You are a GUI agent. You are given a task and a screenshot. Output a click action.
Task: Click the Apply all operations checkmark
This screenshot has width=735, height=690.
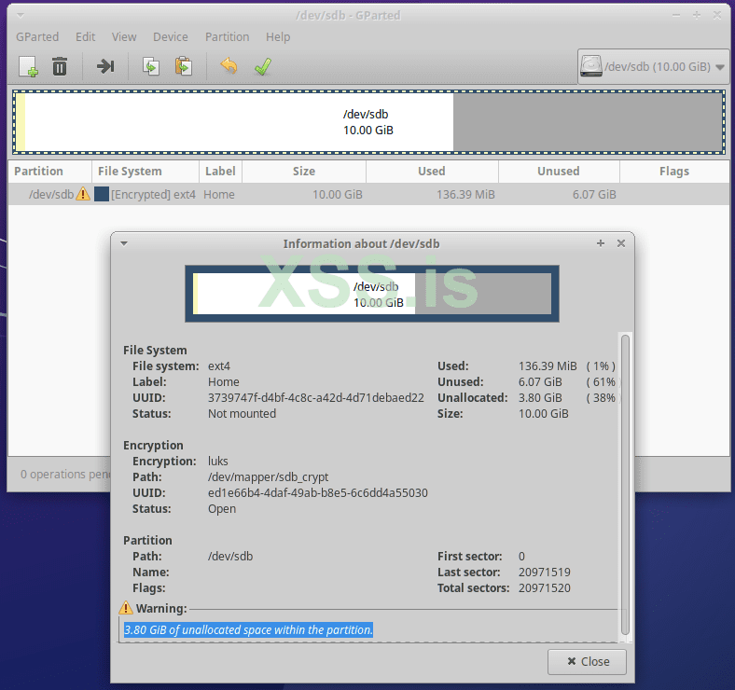[x=263, y=66]
